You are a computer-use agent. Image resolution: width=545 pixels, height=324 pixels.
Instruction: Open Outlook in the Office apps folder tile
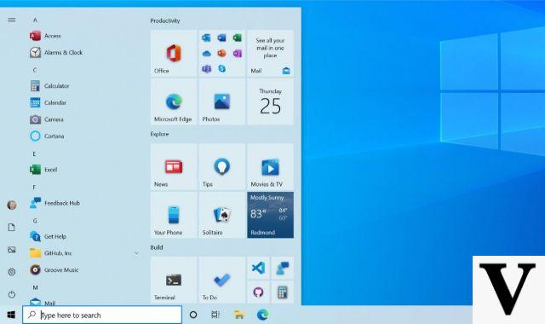point(206,38)
